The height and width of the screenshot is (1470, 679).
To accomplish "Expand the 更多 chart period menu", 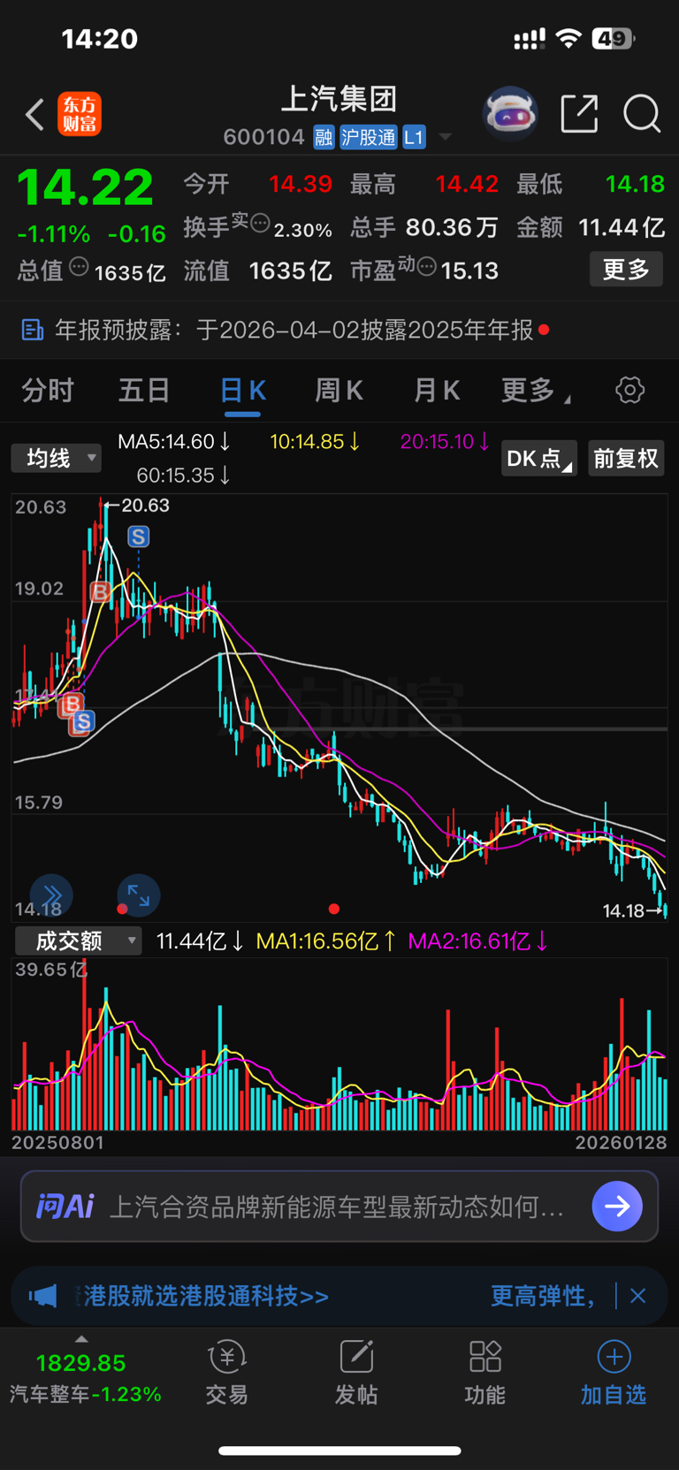I will point(535,391).
